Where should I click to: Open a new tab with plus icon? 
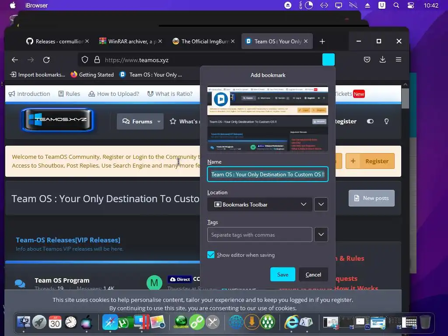pos(322,42)
